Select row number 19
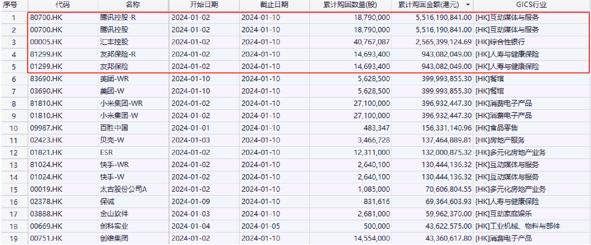The image size is (591, 245). (14, 239)
